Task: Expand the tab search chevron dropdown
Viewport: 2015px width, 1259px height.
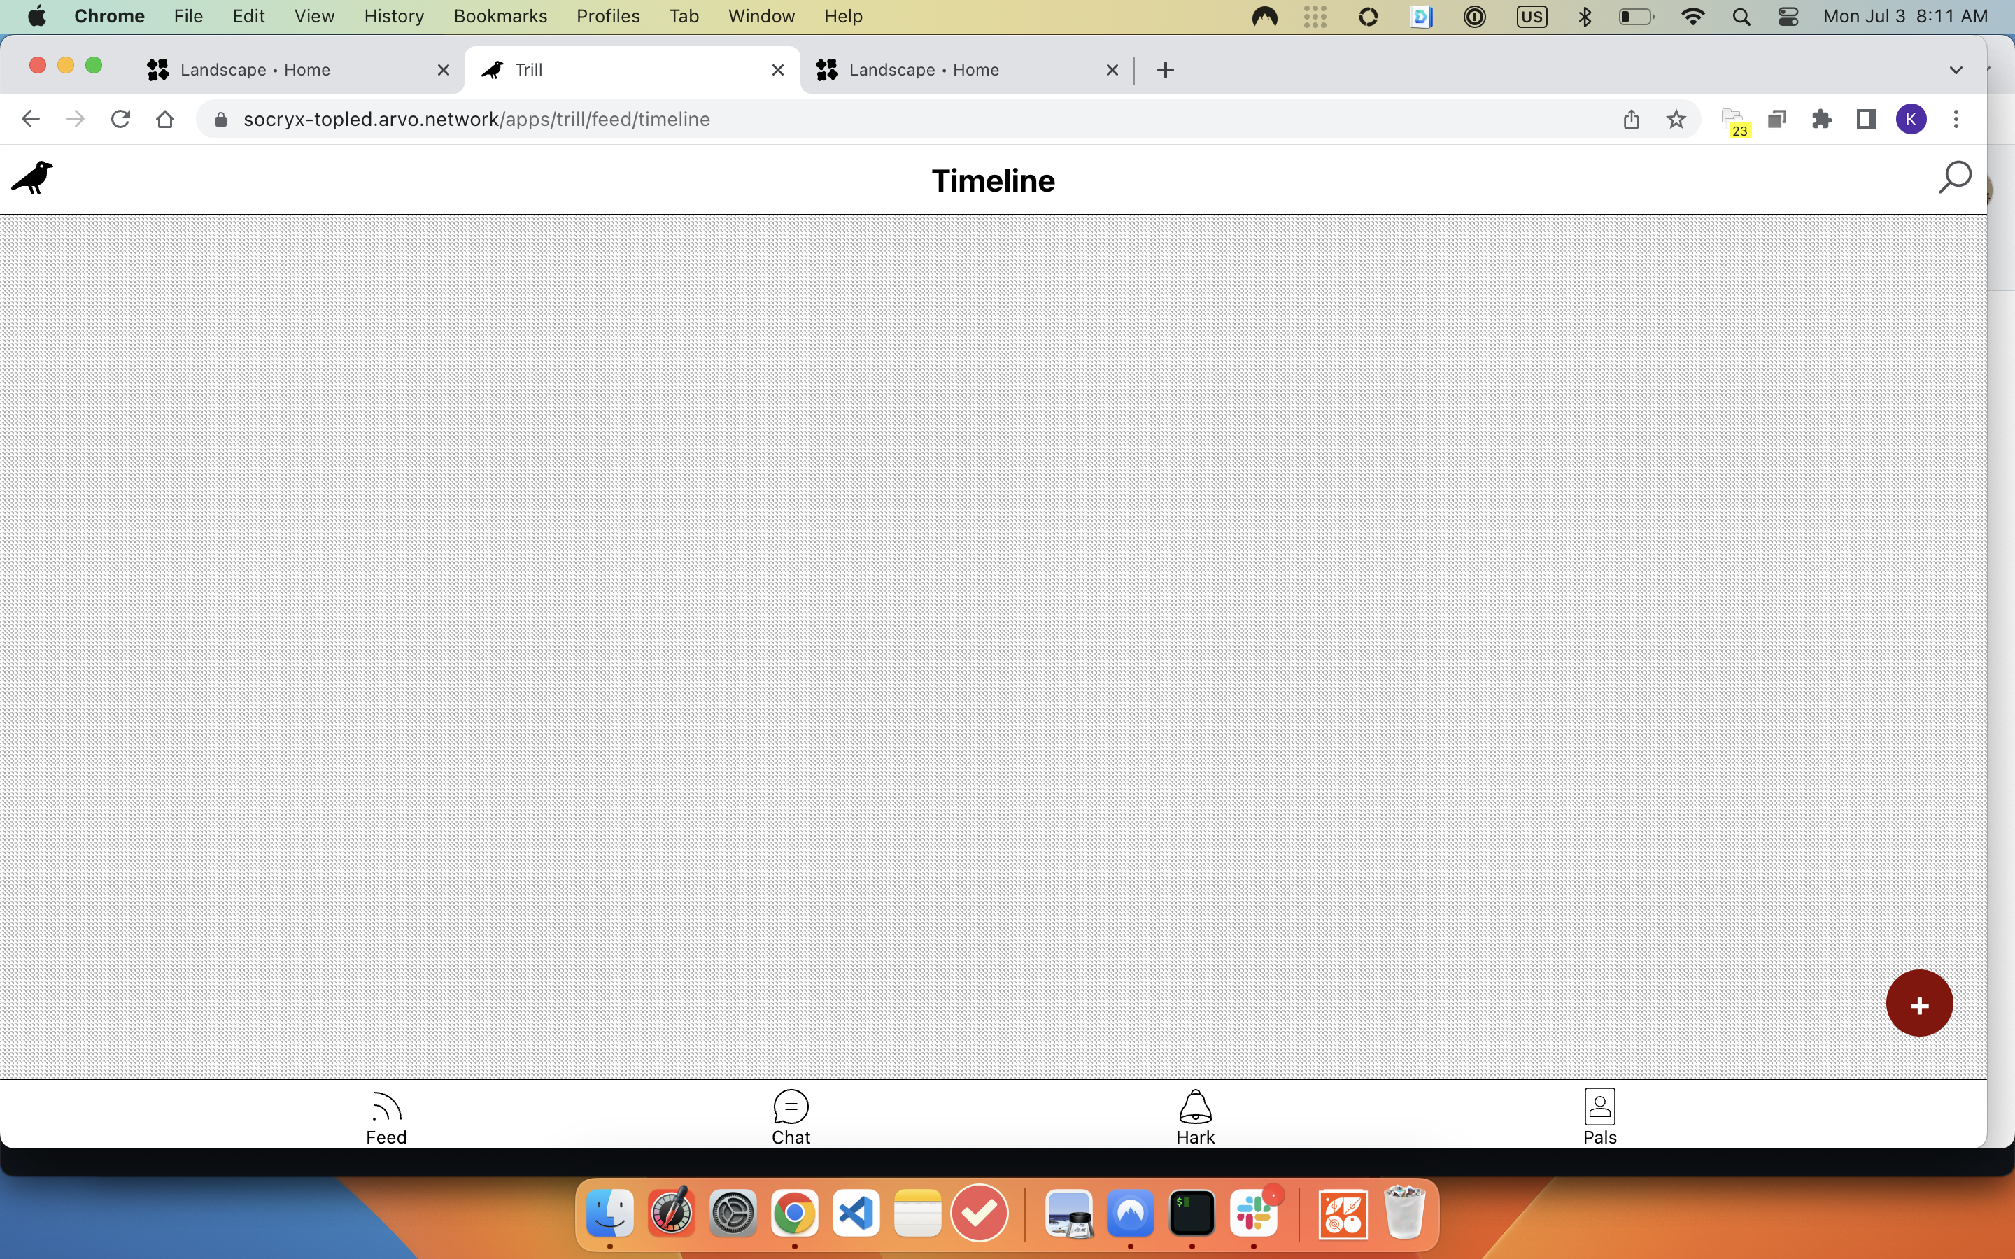Action: click(1956, 70)
